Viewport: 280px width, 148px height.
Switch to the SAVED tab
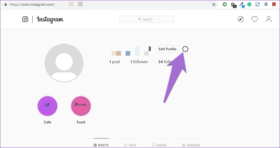(159, 145)
